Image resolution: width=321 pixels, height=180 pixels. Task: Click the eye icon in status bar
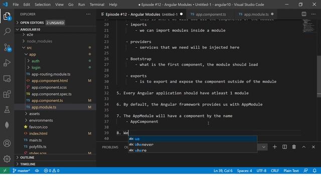(x=37, y=170)
